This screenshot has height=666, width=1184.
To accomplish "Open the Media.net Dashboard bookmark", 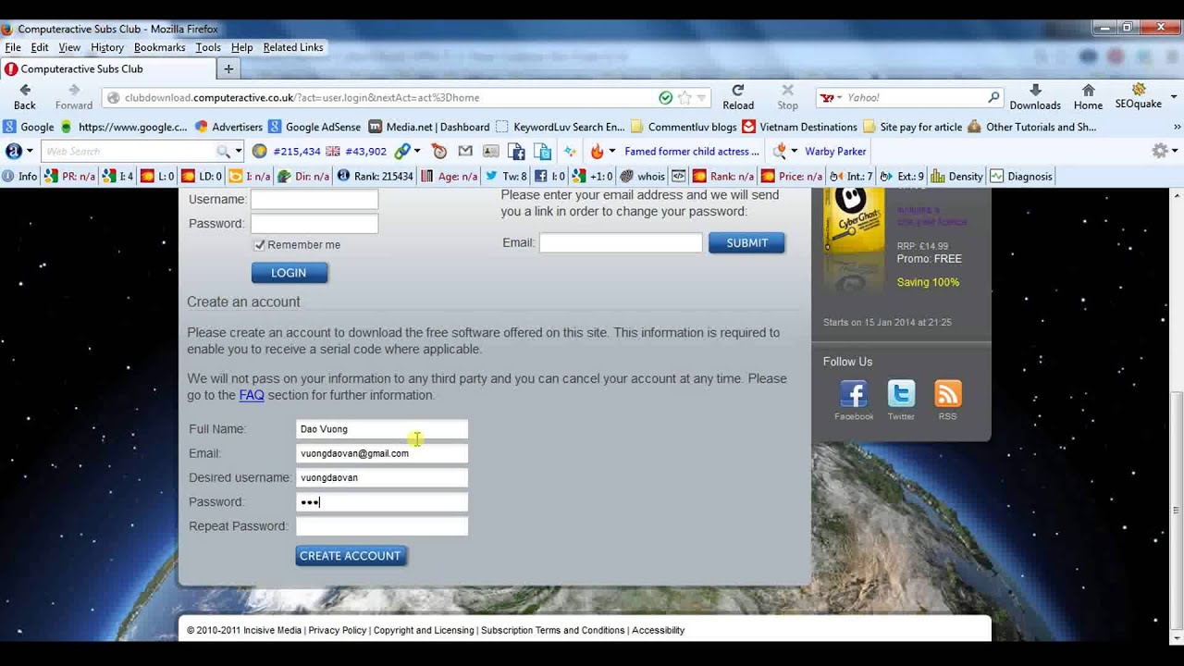I will coord(429,127).
